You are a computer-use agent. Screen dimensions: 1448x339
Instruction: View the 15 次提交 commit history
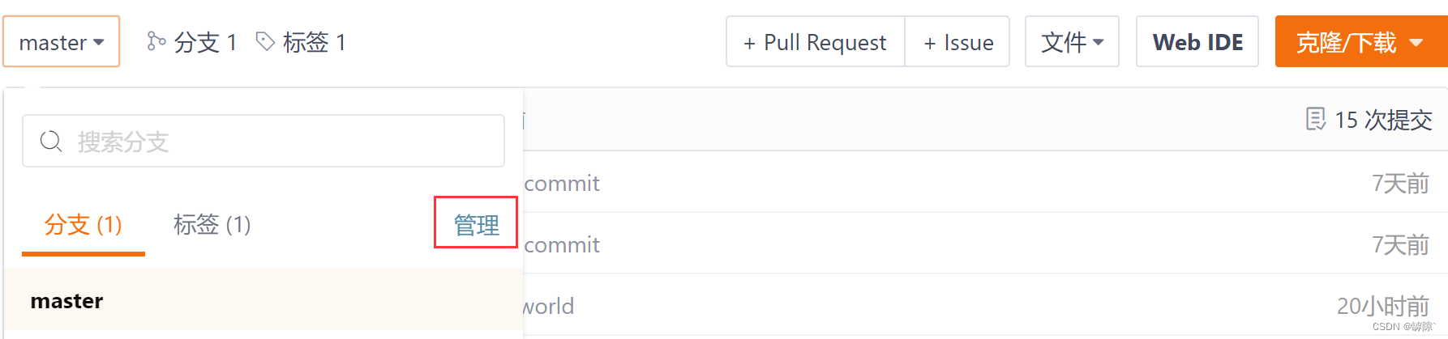pyautogui.click(x=1383, y=121)
